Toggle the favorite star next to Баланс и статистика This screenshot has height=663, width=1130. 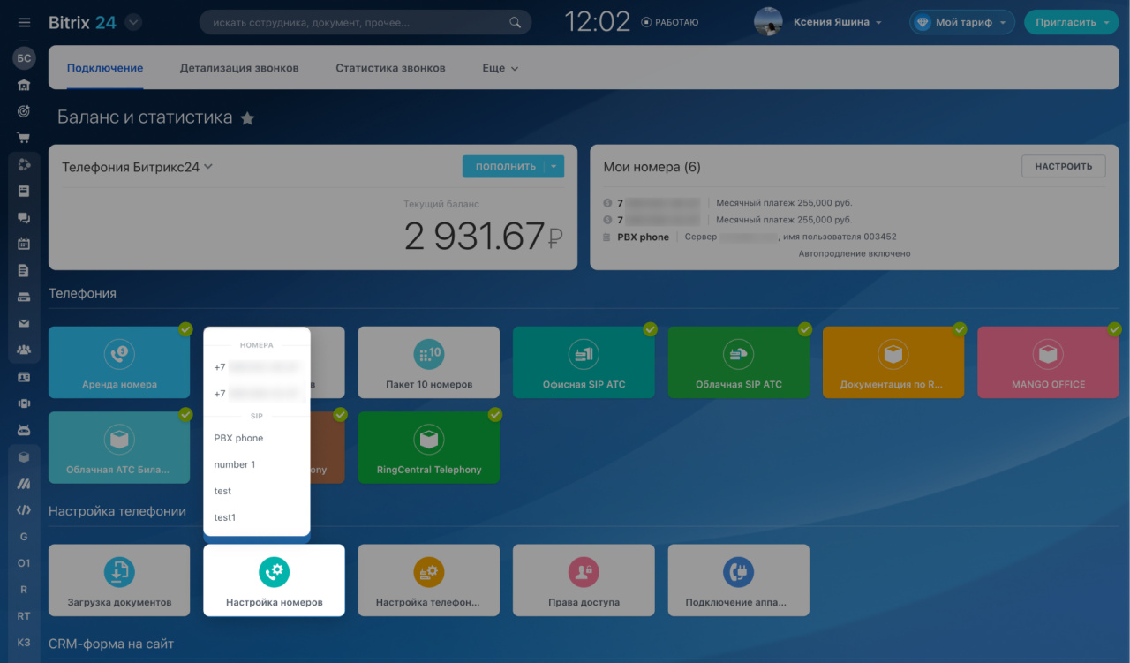pyautogui.click(x=248, y=118)
